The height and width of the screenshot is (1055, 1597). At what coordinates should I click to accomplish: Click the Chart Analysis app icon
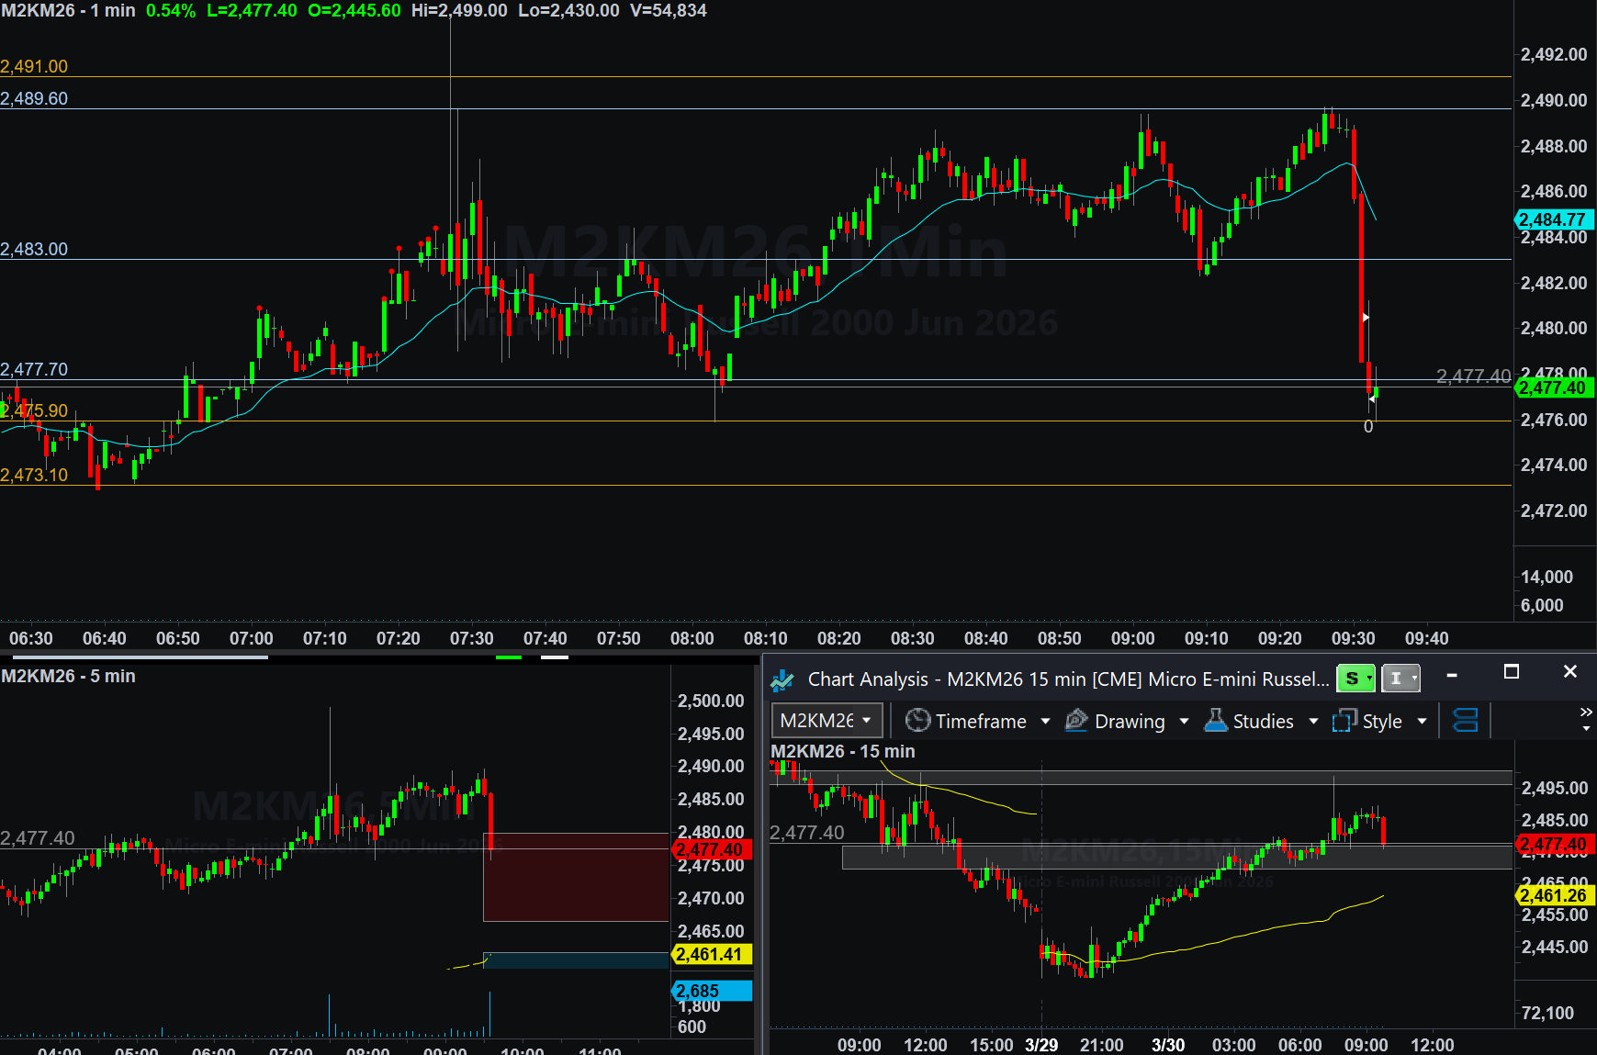coord(782,679)
